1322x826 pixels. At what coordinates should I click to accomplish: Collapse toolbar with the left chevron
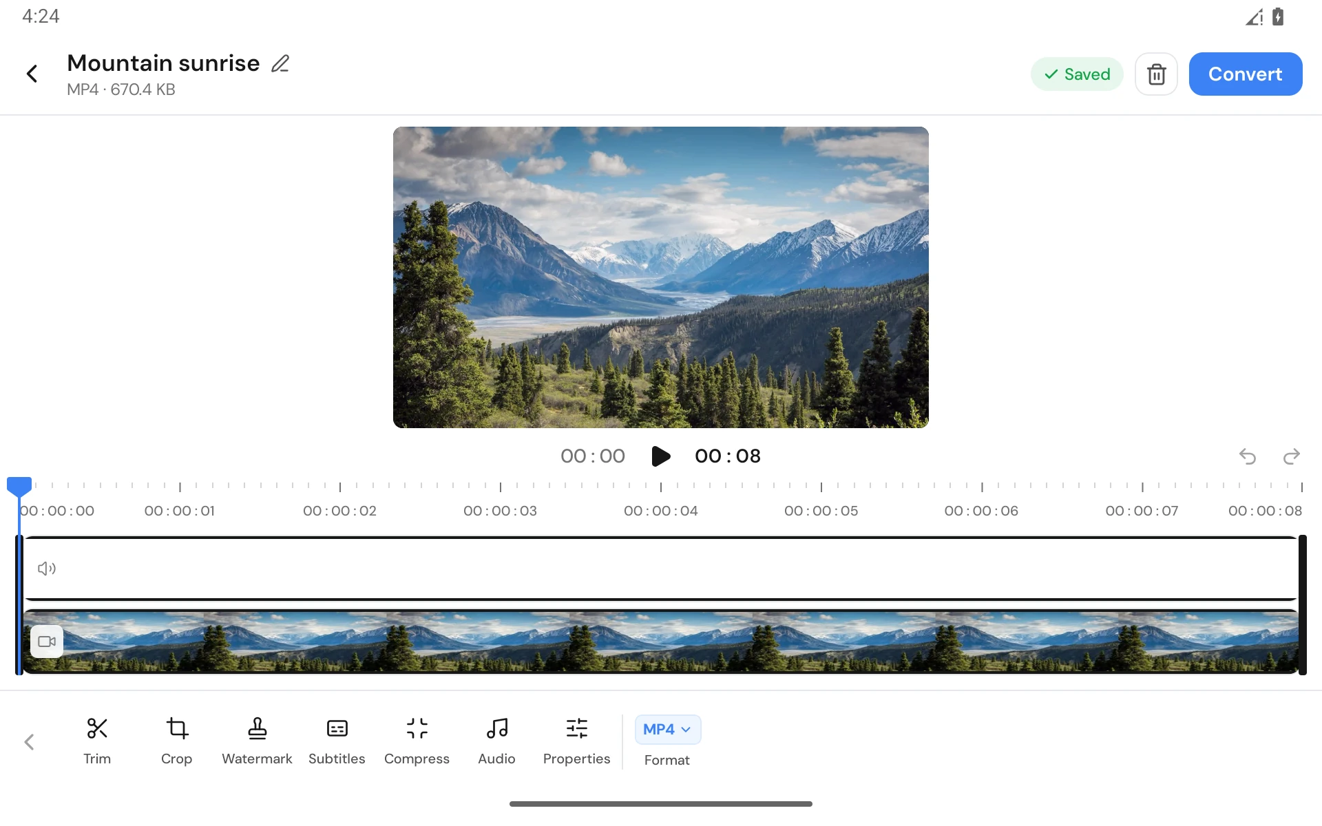point(29,742)
